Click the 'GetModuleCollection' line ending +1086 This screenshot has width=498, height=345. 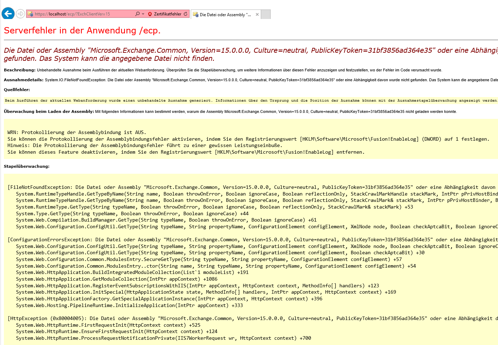[116, 279]
